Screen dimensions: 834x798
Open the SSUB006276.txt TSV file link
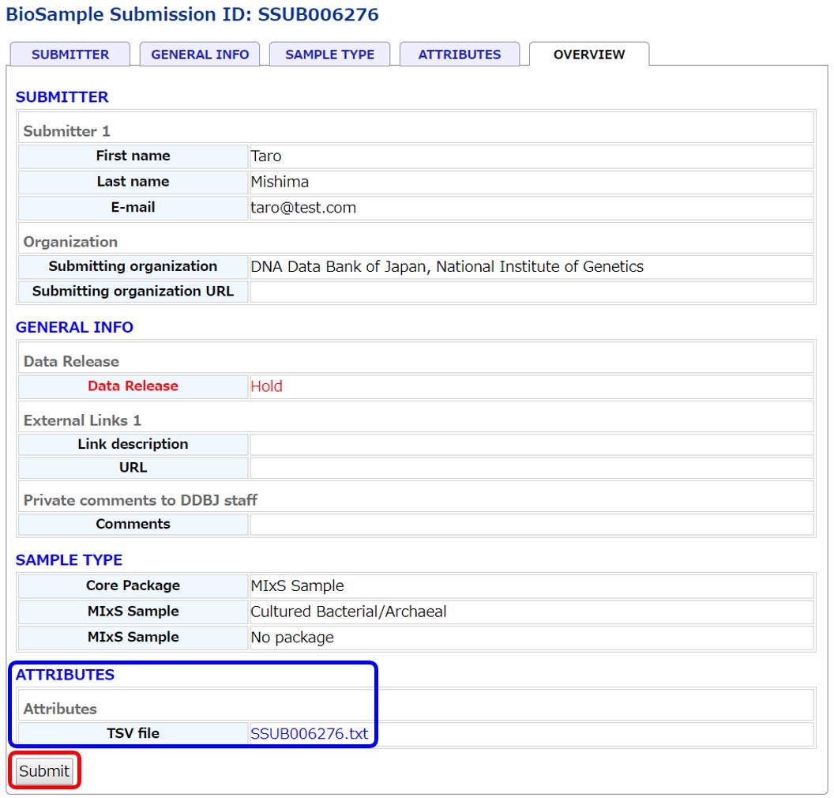point(309,734)
